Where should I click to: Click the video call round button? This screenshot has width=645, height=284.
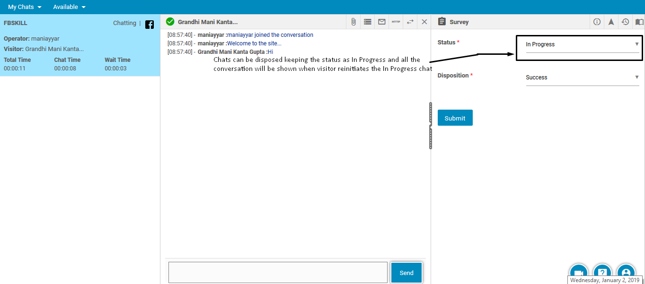pos(578,273)
